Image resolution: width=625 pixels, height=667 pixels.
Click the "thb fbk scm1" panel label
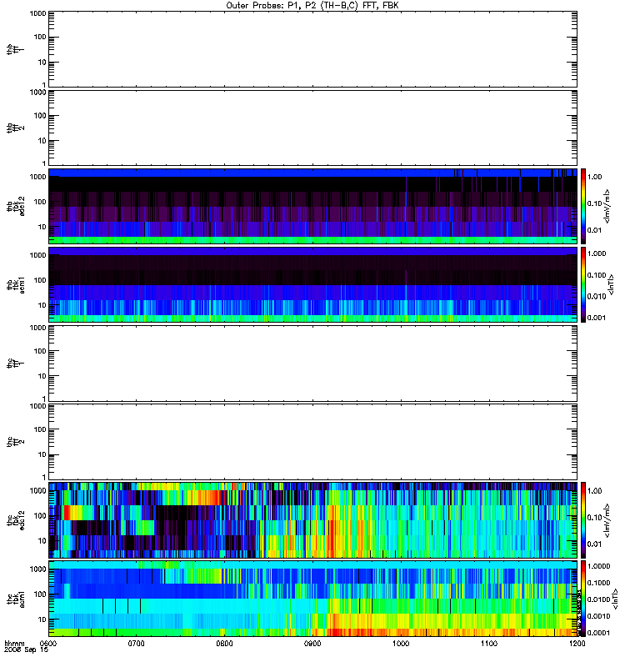[x=16, y=284]
